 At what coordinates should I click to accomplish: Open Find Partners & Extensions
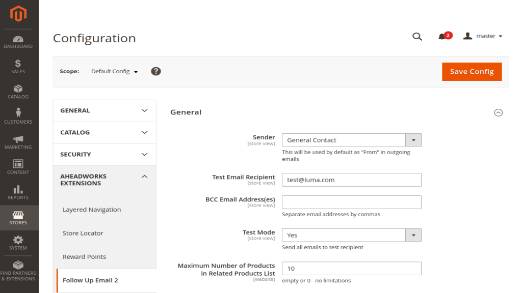(x=18, y=271)
